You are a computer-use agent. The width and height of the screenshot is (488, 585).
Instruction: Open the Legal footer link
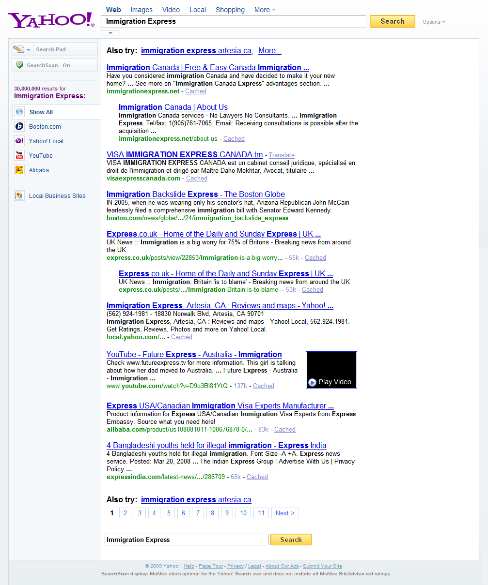[x=254, y=566]
